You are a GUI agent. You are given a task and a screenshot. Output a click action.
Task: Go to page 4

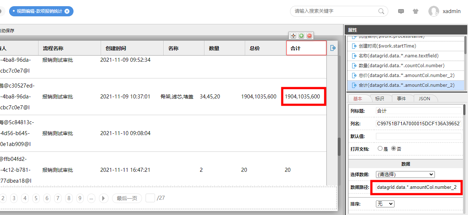(x=25, y=198)
